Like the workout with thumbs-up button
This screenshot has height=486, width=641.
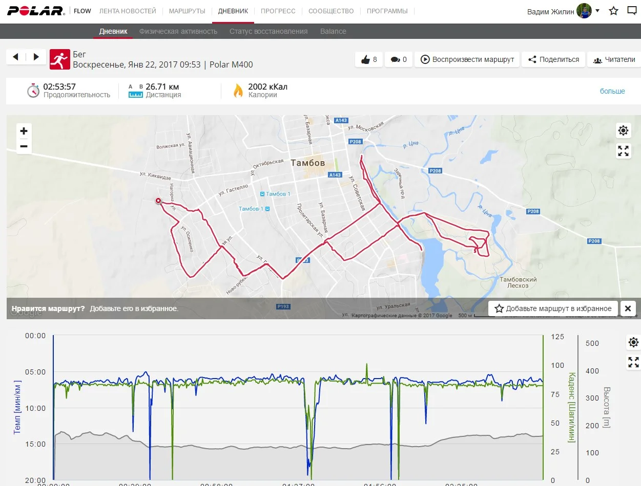369,59
